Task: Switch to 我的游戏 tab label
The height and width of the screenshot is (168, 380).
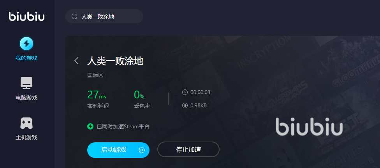Action: (x=26, y=58)
